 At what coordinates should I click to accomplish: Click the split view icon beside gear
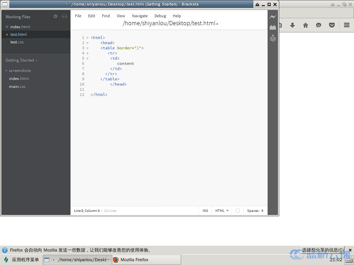tap(64, 17)
